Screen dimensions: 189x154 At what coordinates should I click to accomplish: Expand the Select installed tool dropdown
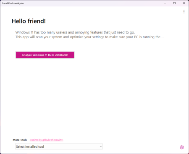[59, 146]
